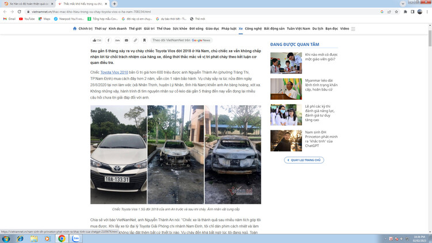Share article via Zalo
The image size is (432, 243).
(x=118, y=40)
